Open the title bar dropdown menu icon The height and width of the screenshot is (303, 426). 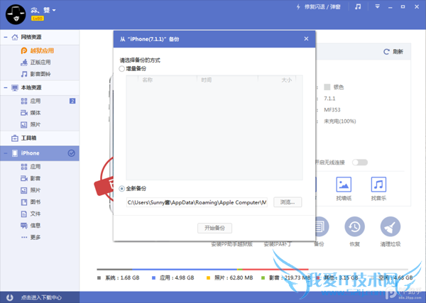pyautogui.click(x=377, y=6)
